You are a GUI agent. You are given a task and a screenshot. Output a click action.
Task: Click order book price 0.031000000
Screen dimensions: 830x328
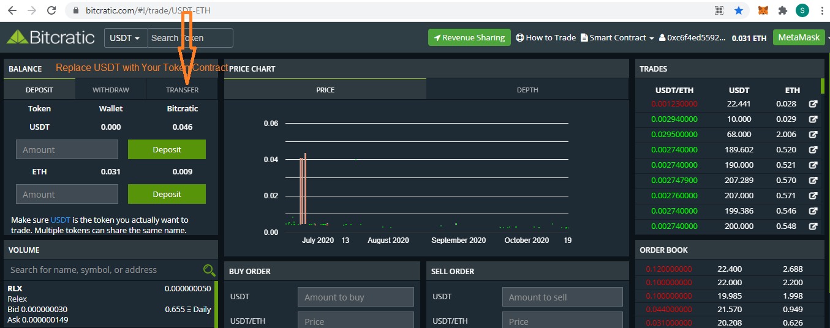tap(669, 323)
